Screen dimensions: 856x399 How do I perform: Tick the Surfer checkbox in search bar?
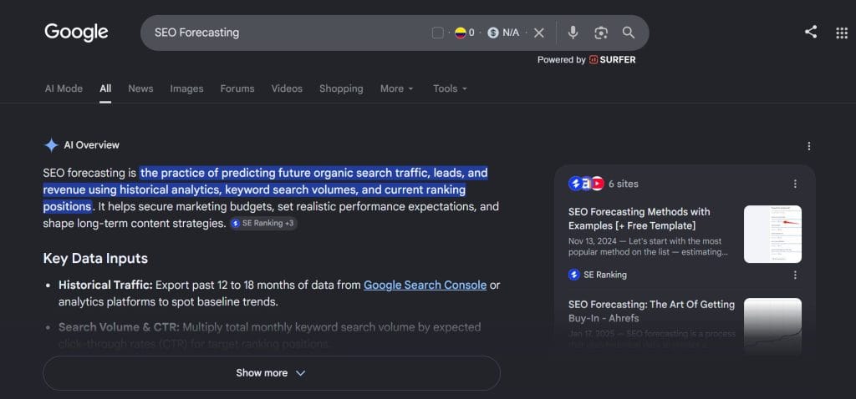click(x=437, y=33)
